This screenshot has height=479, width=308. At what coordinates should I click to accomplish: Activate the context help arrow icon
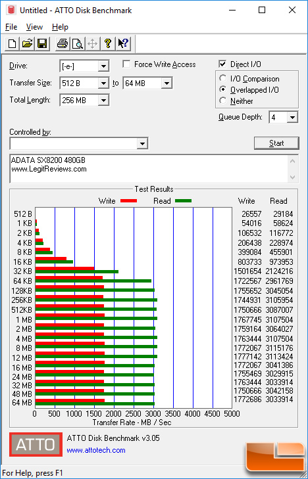[123, 43]
